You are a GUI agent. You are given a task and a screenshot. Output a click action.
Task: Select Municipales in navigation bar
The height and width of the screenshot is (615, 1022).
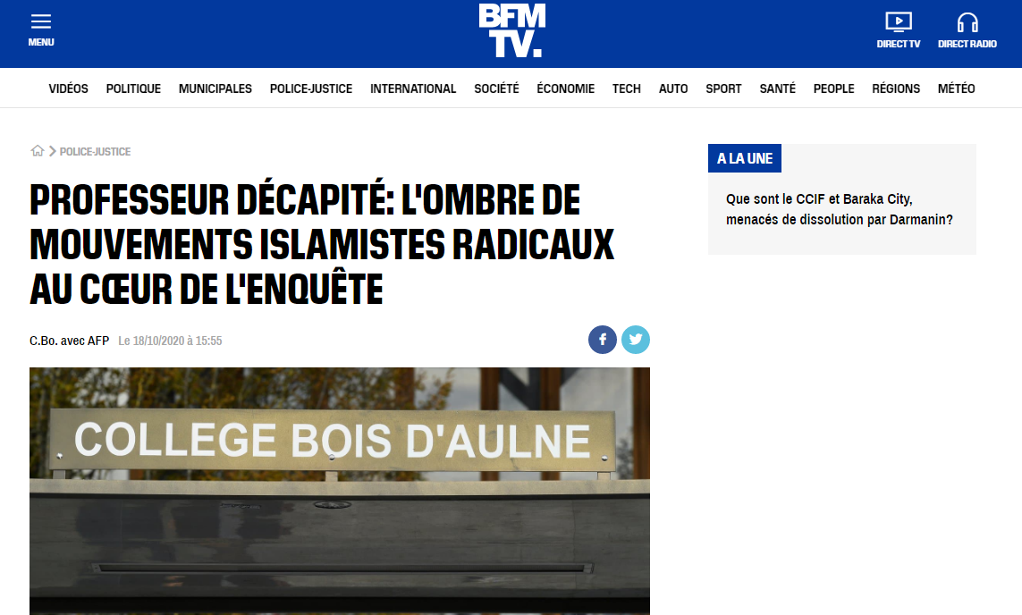(x=215, y=88)
